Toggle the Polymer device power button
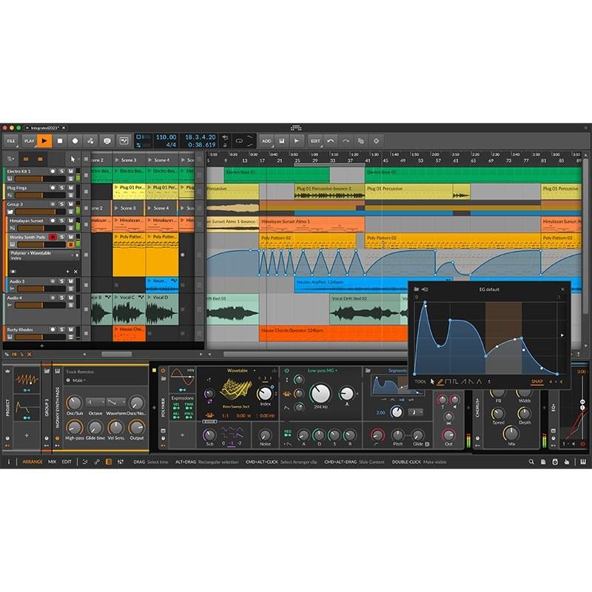The width and height of the screenshot is (592, 592). [x=163, y=370]
